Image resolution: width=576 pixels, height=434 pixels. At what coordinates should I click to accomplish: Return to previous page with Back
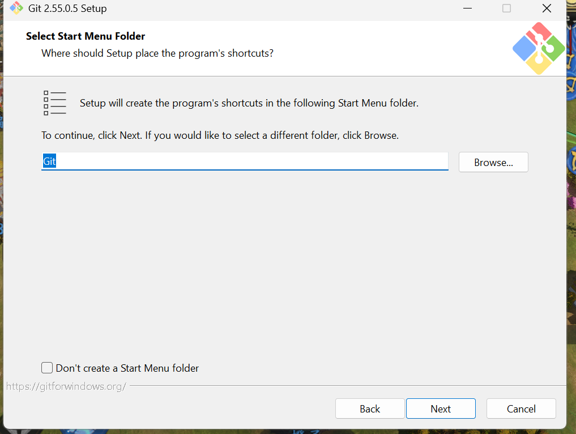370,409
